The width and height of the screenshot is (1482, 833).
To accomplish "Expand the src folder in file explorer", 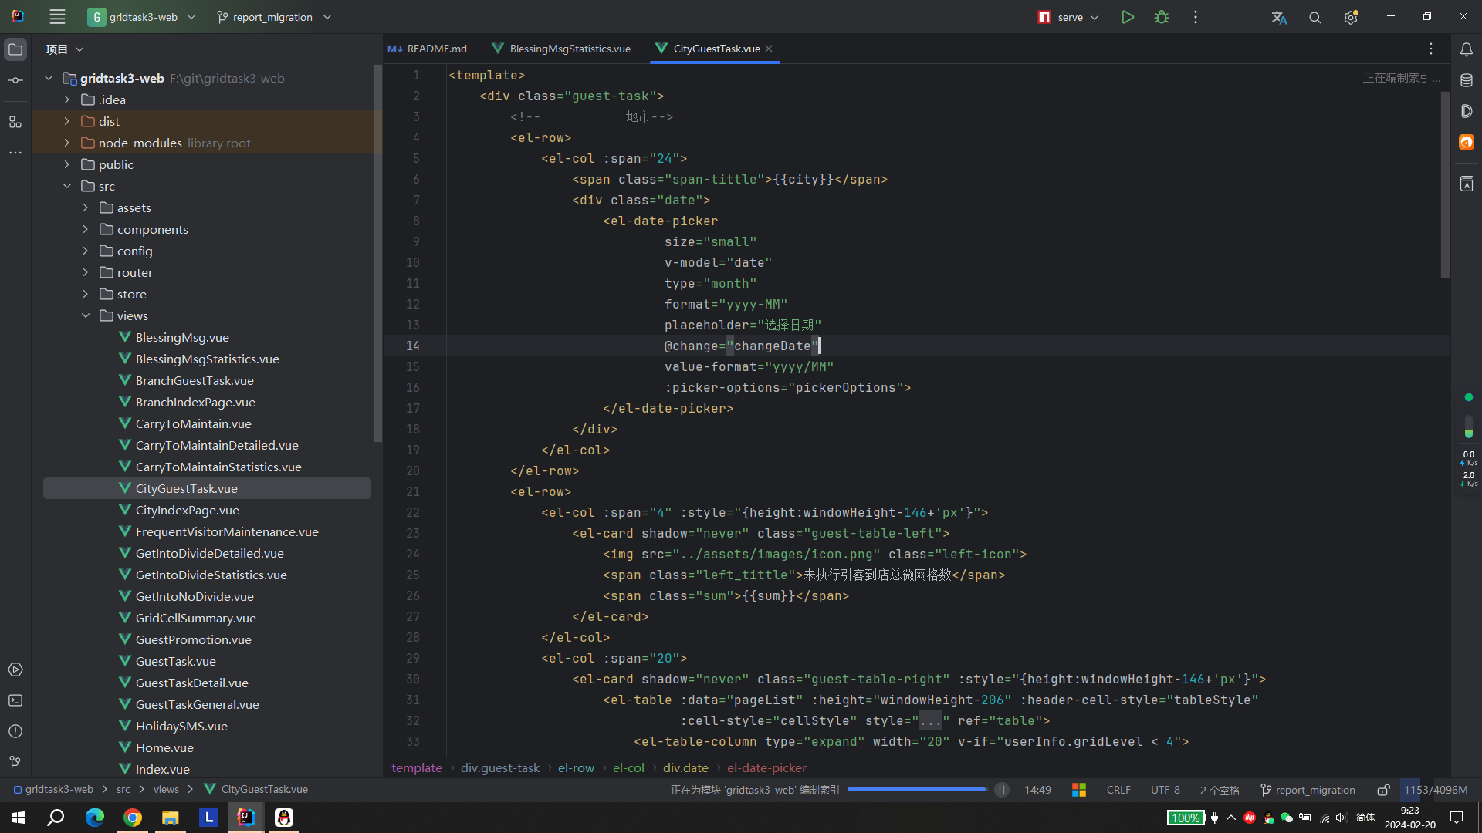I will pos(66,186).
